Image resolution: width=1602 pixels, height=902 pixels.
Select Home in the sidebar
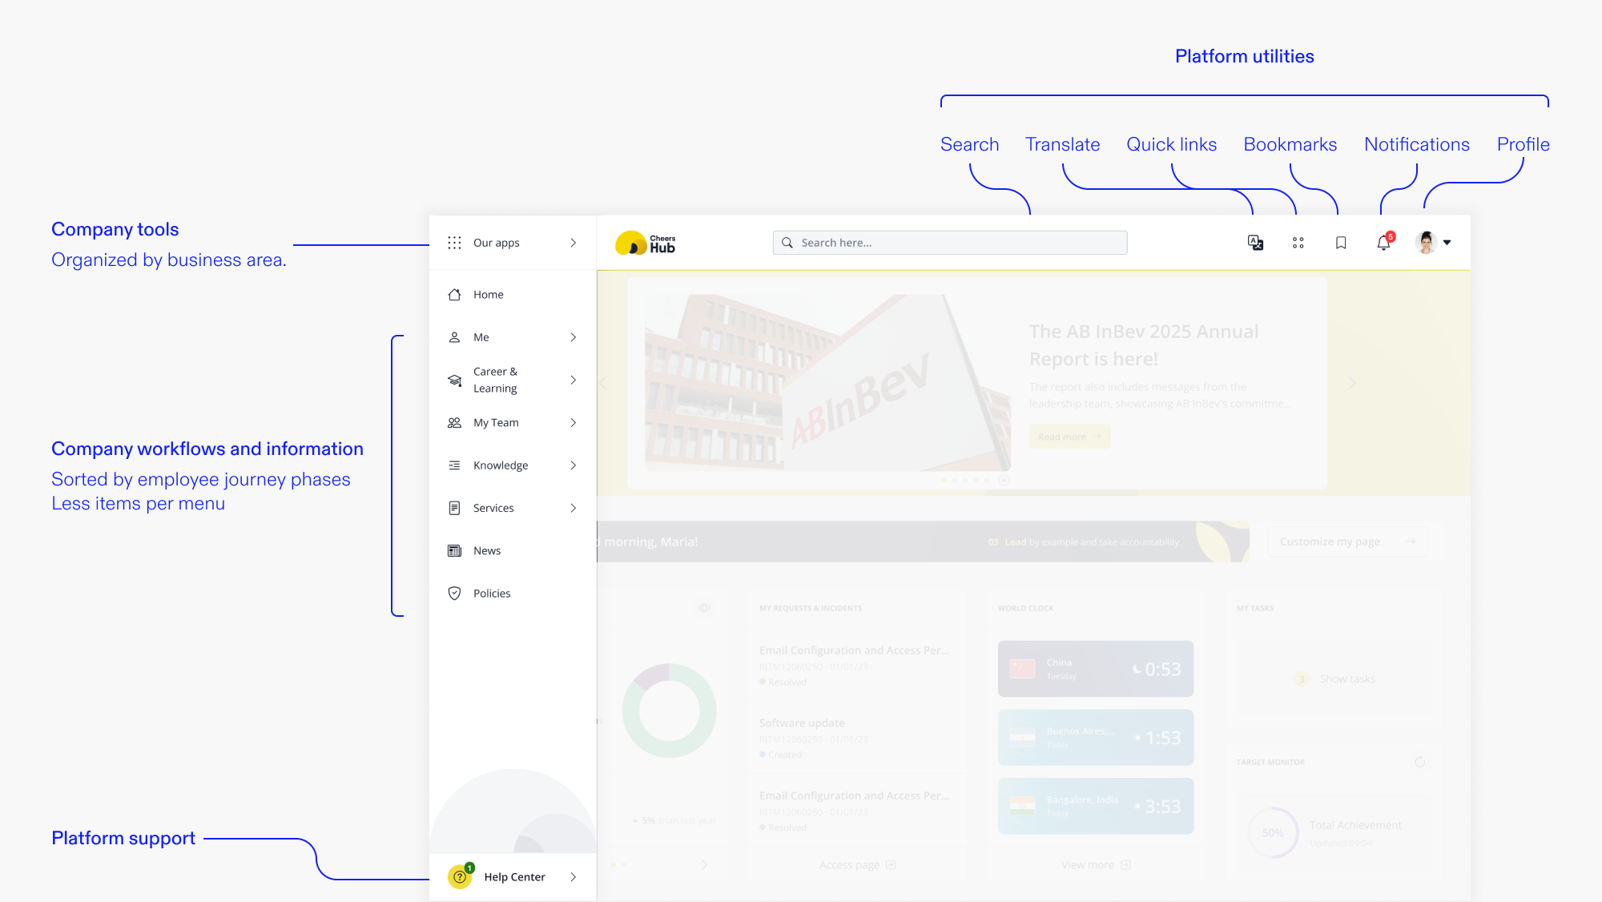[488, 295]
